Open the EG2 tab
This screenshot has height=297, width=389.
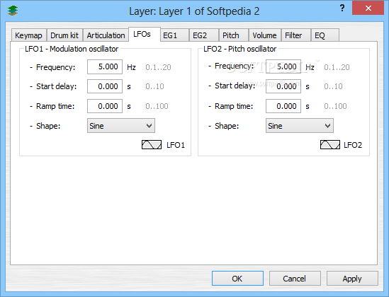coord(204,35)
